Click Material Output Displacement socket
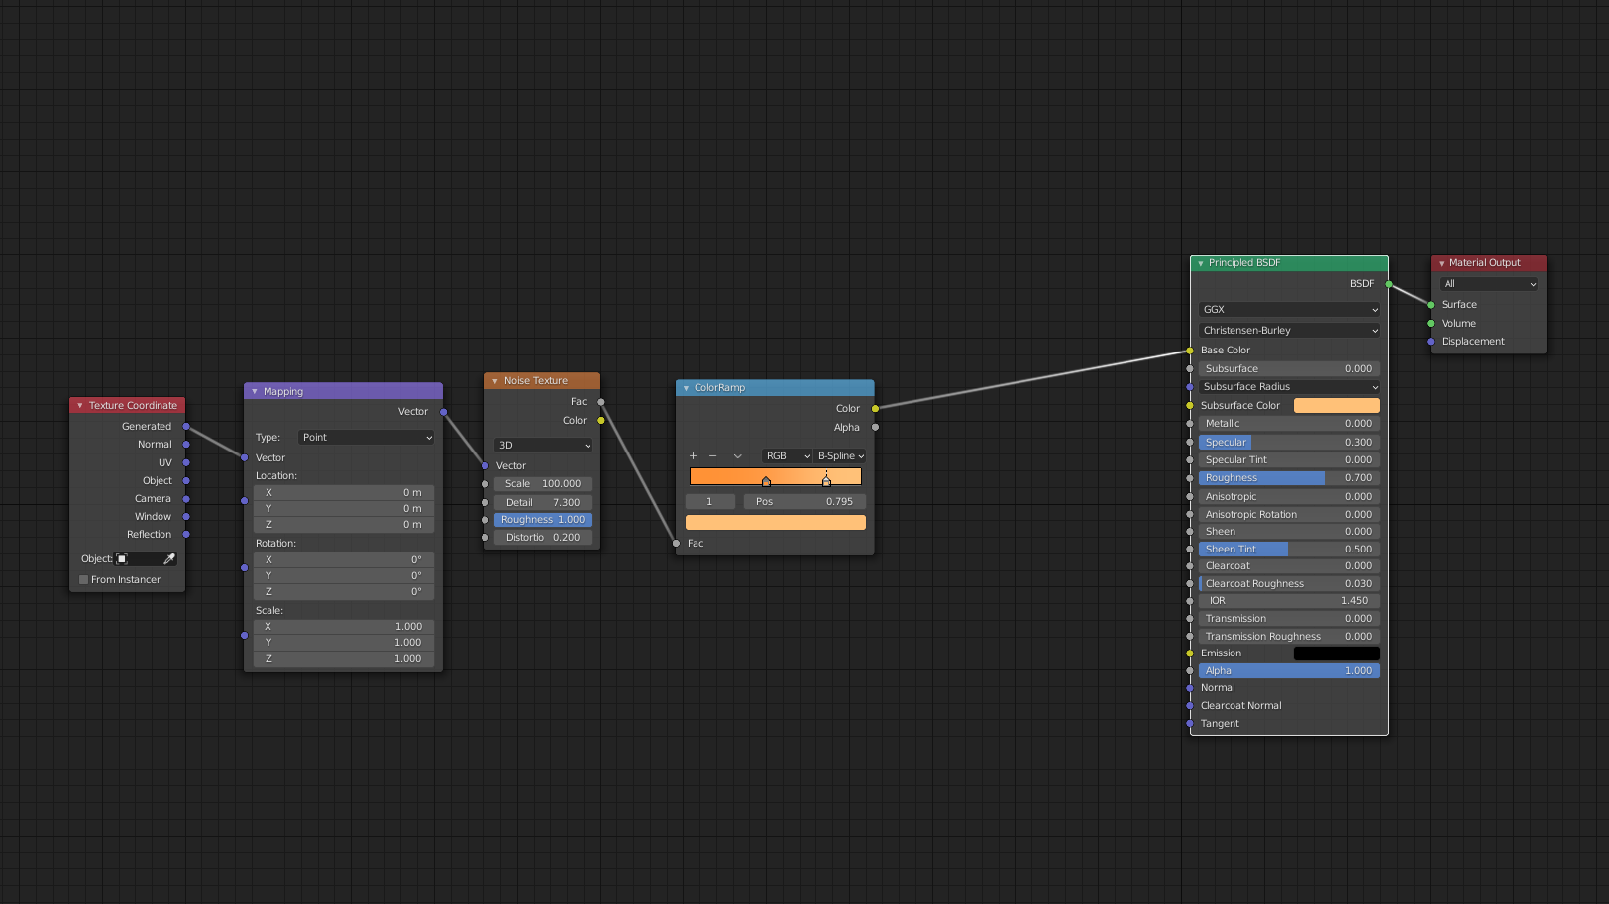This screenshot has width=1609, height=904. tap(1431, 342)
